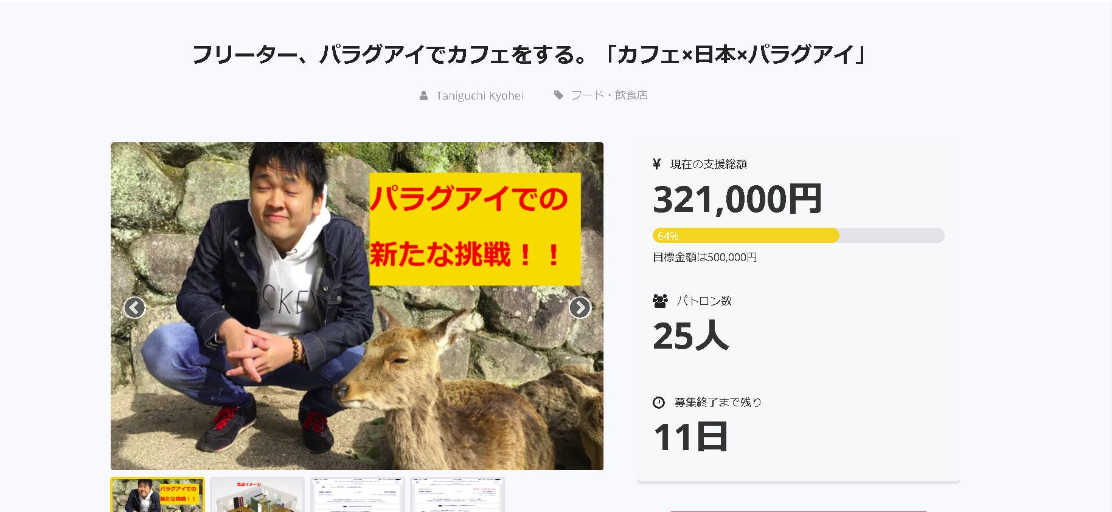Screen dimensions: 1112x512
Task: Click the main slideshow photo of the man
Action: [357, 306]
